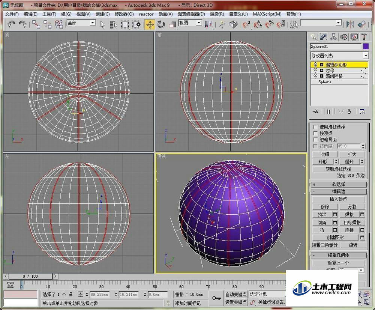Open the MAXScript(M) menu
The height and width of the screenshot is (310, 375).
point(267,14)
